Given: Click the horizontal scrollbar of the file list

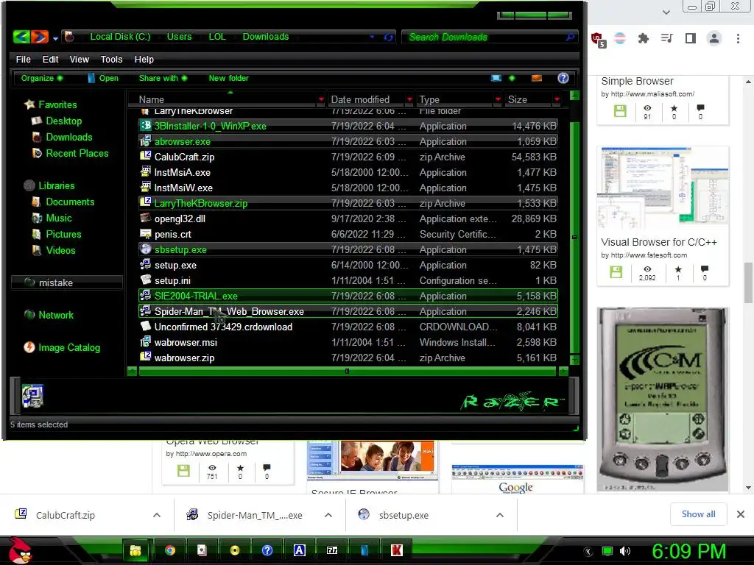Looking at the screenshot, I should 347,371.
